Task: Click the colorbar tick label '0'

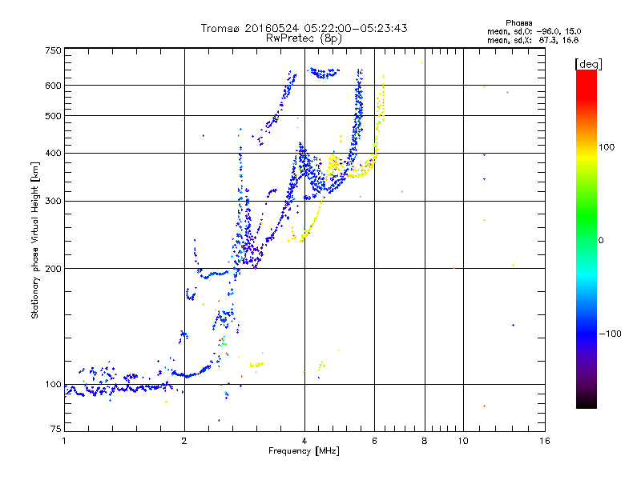Action: point(601,241)
